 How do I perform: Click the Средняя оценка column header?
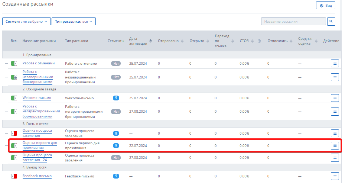tap(304, 41)
